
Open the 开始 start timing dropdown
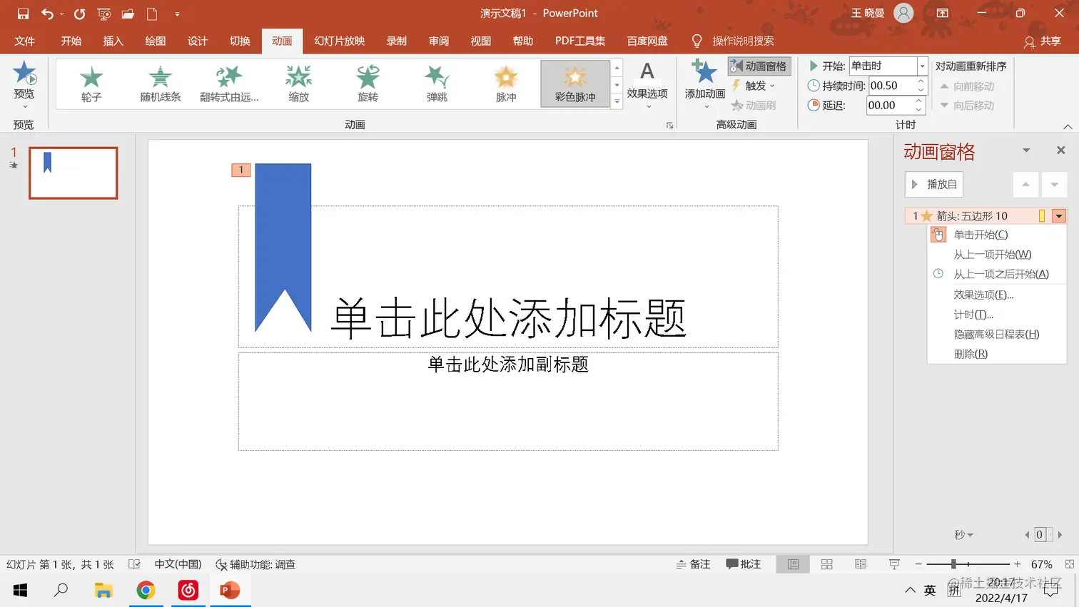coord(922,66)
